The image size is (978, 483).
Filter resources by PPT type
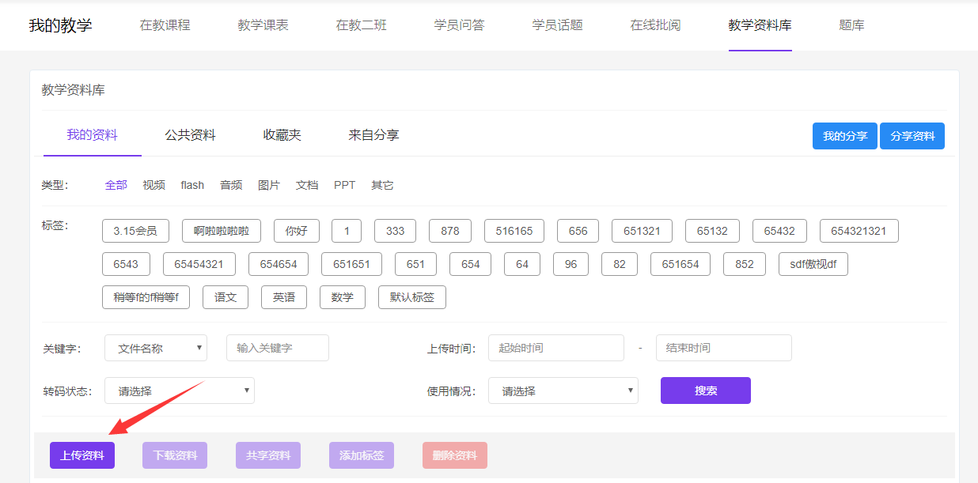(x=344, y=185)
